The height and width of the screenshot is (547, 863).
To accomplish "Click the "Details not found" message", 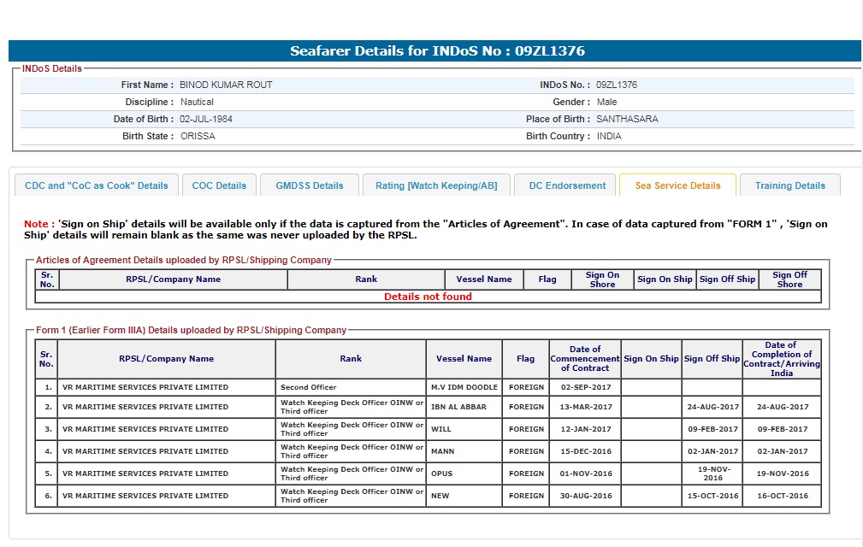I will (x=428, y=297).
